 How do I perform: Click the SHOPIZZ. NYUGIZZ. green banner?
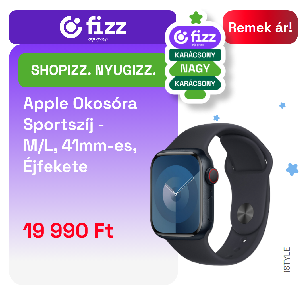(x=93, y=70)
